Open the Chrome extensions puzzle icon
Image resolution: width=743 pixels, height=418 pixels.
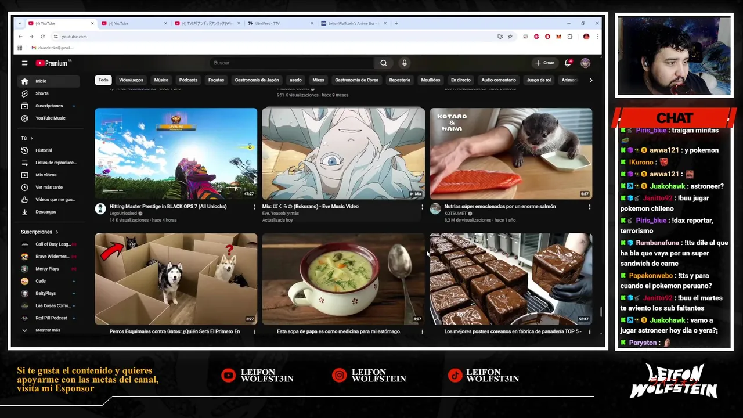pyautogui.click(x=570, y=37)
